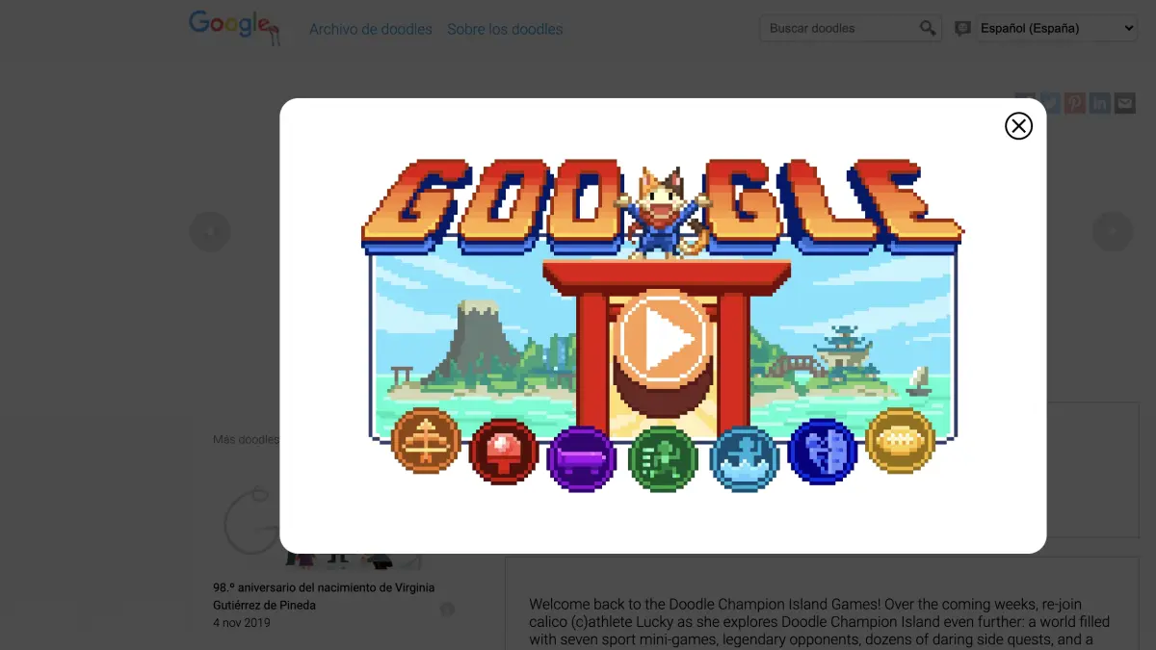Go to next doodle with right arrow

[x=1112, y=231]
